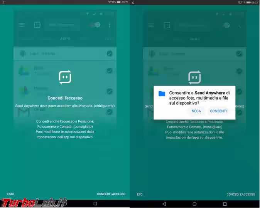Viewport: 260px width, 208px height.
Task: Open the dimmed hamburger menu on left screen
Action: (x=22, y=25)
